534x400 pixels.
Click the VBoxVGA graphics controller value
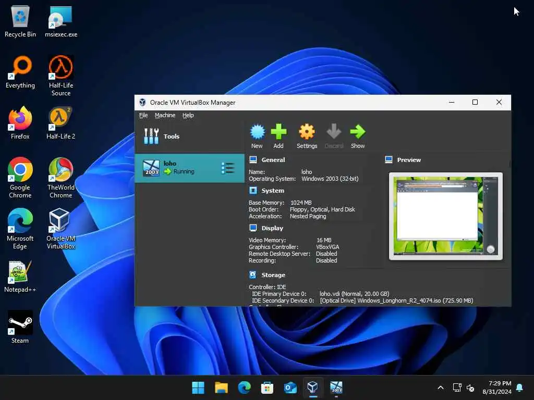point(327,247)
